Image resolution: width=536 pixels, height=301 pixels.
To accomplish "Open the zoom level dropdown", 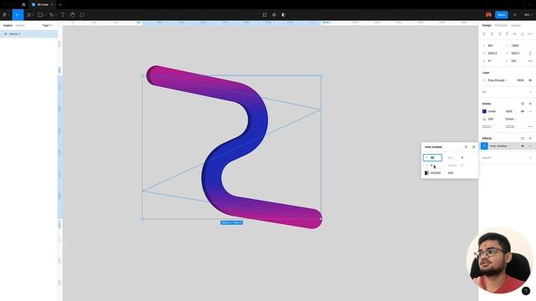I will 528,15.
